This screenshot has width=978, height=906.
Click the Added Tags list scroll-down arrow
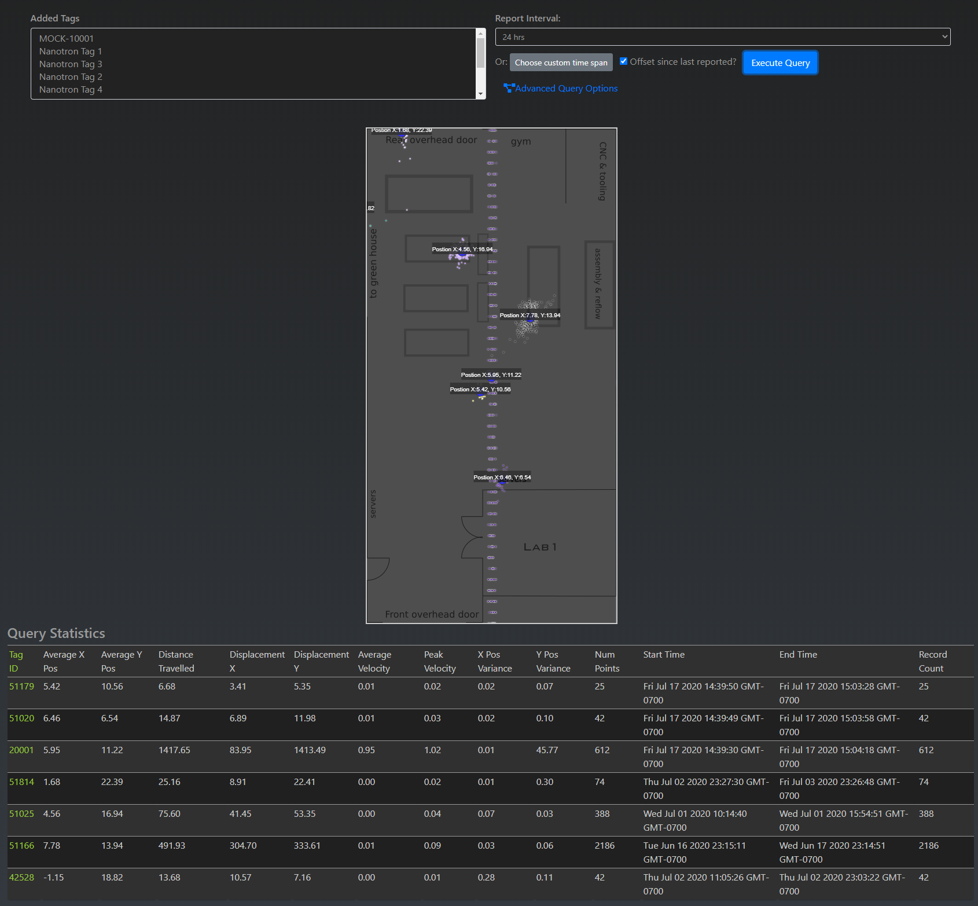[x=480, y=94]
